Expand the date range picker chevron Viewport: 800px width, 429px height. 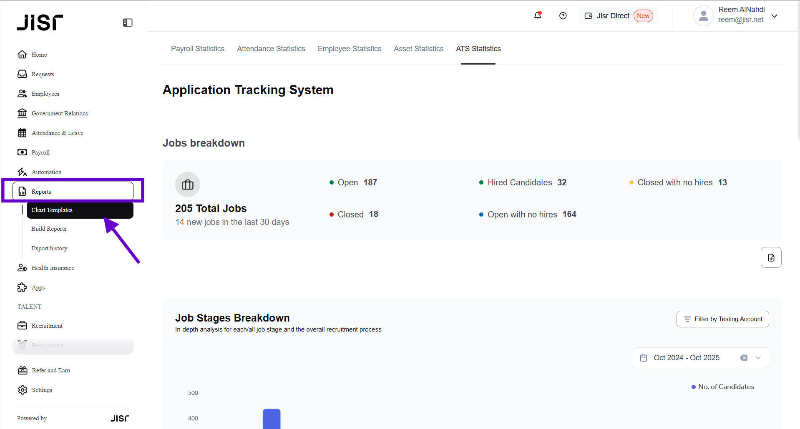coord(758,358)
